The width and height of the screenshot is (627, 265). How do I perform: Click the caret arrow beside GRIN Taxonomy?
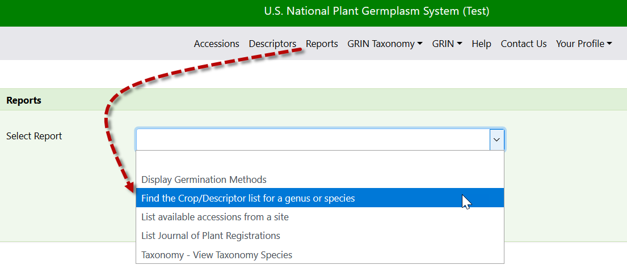[419, 44]
